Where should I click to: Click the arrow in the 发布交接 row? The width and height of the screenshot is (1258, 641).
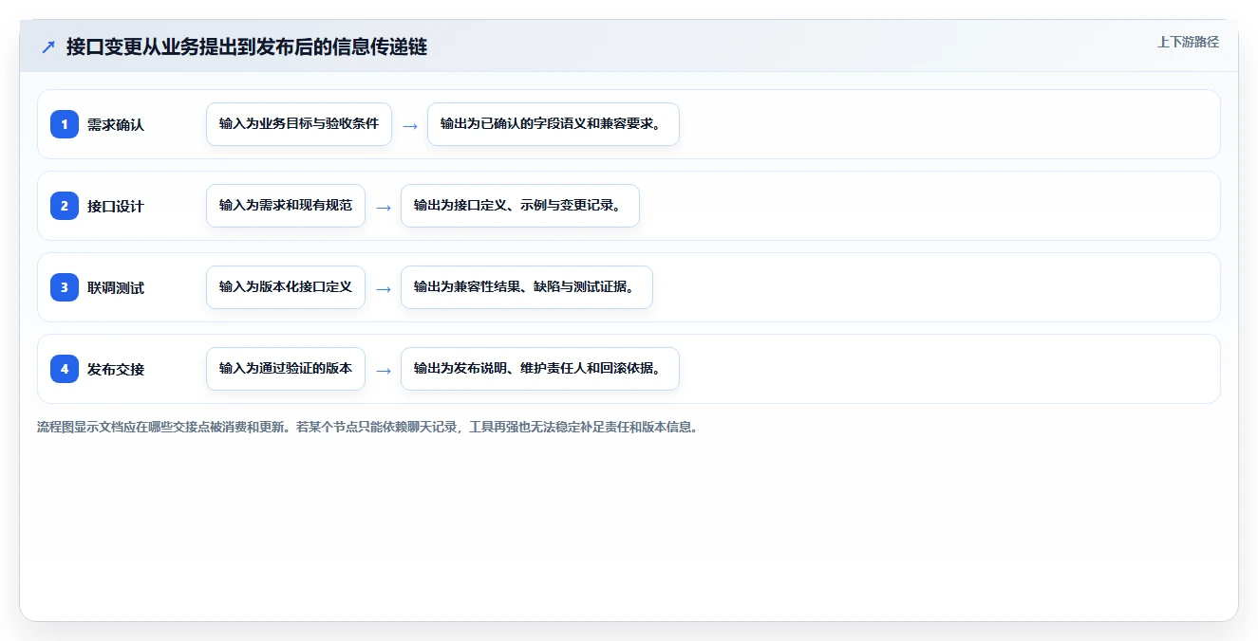click(384, 370)
